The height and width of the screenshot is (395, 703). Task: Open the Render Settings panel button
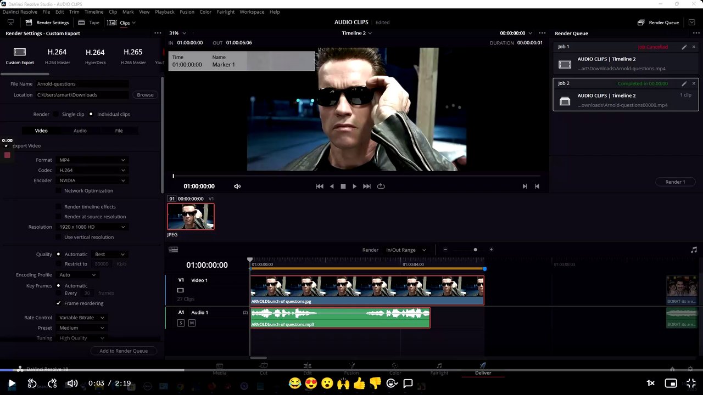pos(47,22)
